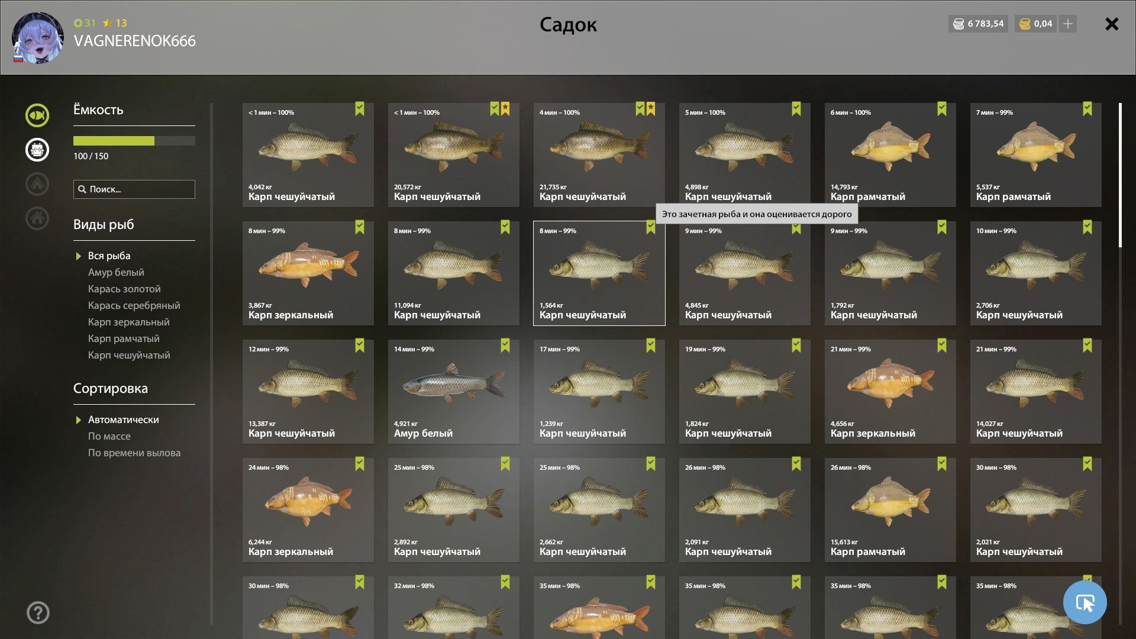1136x639 pixels.
Task: Sort by По времени вылова
Action: click(134, 453)
